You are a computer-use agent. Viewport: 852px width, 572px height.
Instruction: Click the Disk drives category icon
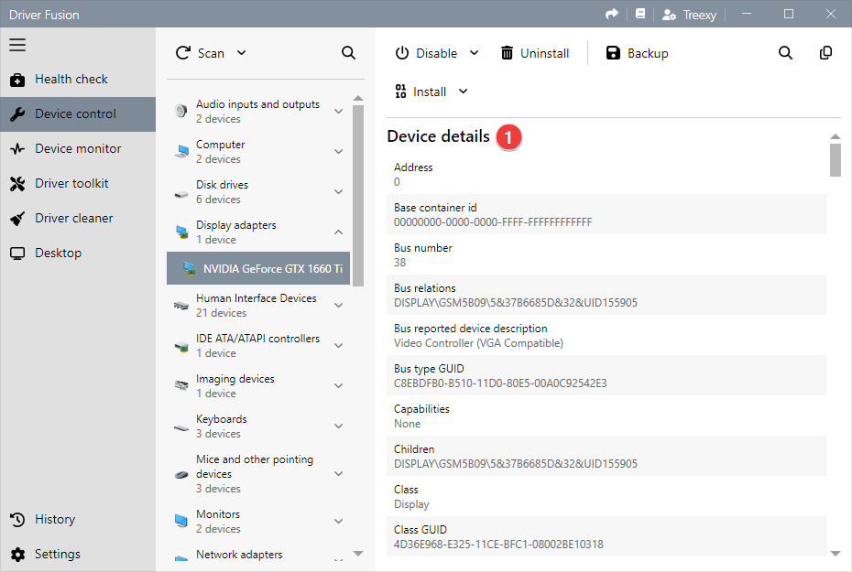pos(181,193)
